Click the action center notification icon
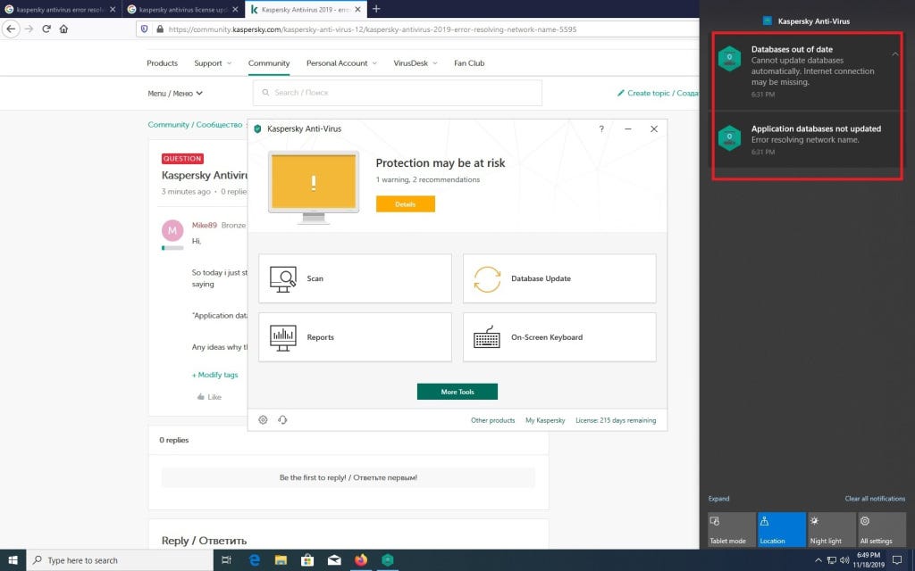 (x=897, y=560)
